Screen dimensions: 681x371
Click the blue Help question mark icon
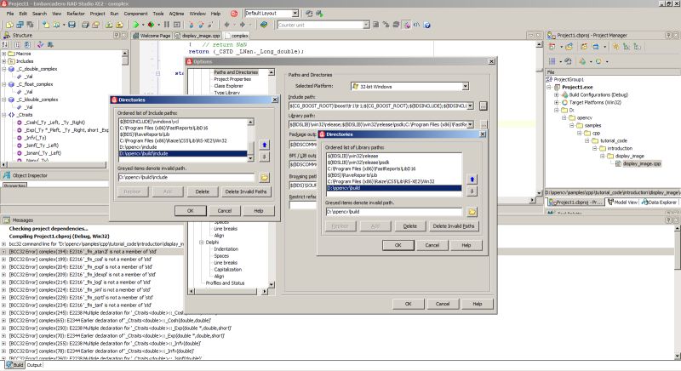pyautogui.click(x=427, y=25)
